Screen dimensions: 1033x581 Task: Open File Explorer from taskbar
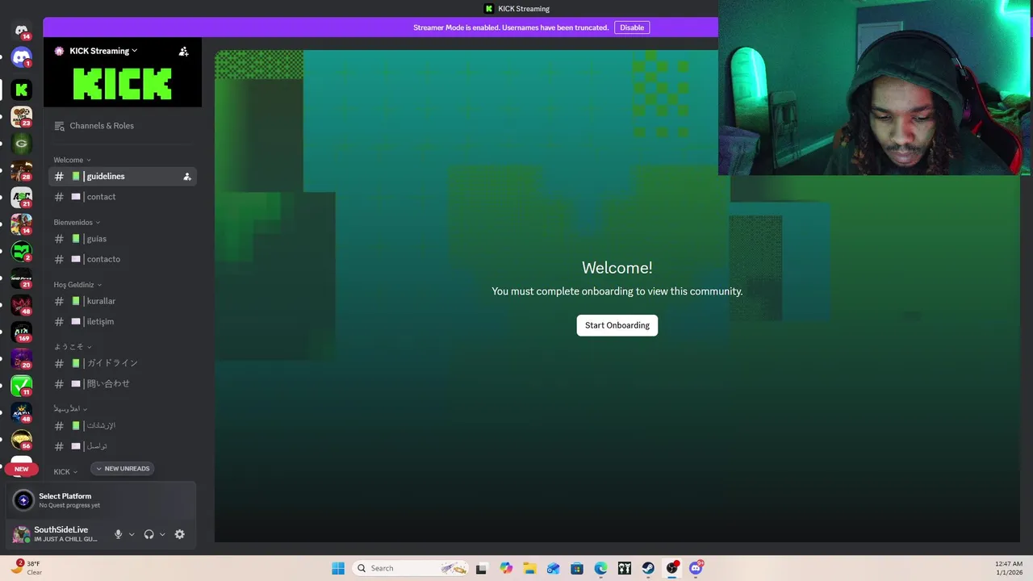click(x=529, y=568)
